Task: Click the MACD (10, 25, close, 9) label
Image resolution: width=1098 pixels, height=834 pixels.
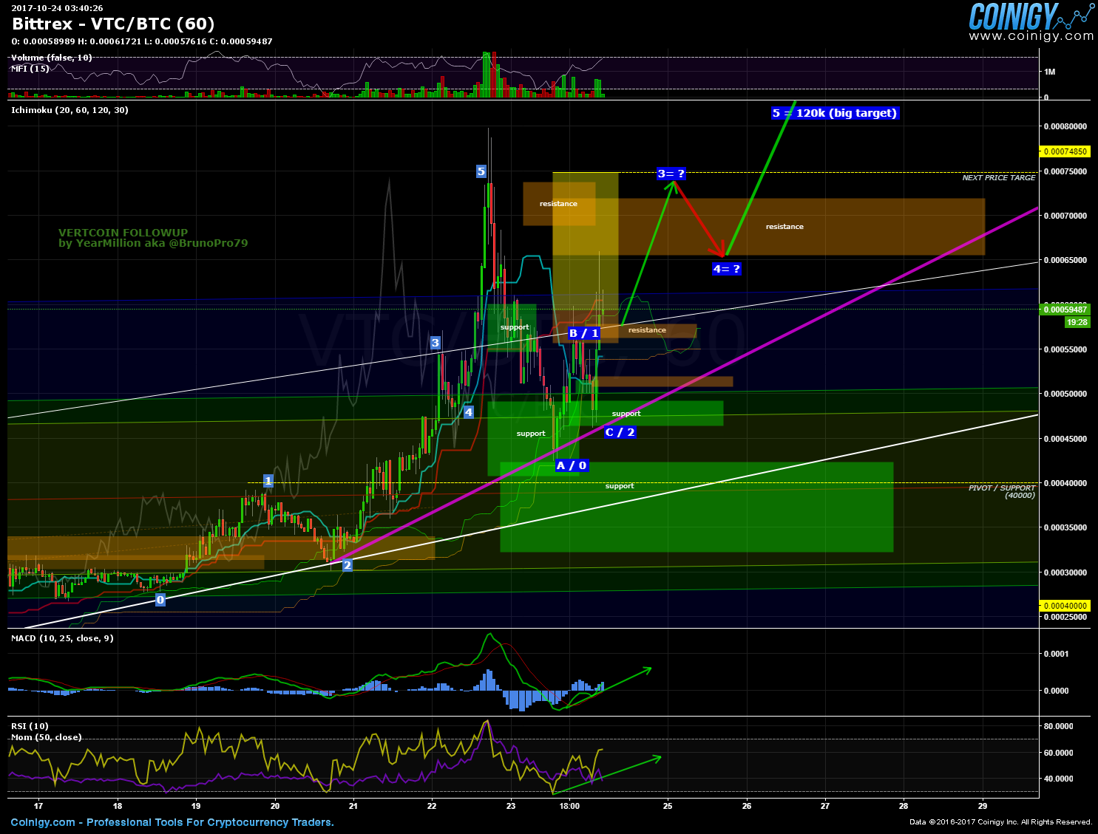Action: click(62, 638)
